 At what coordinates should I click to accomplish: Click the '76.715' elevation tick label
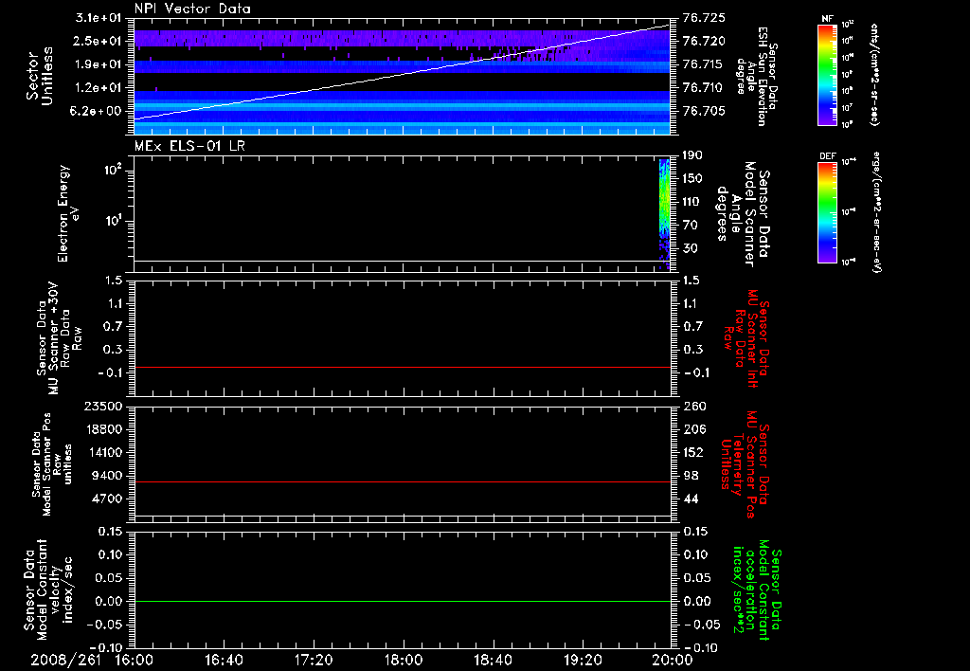703,64
